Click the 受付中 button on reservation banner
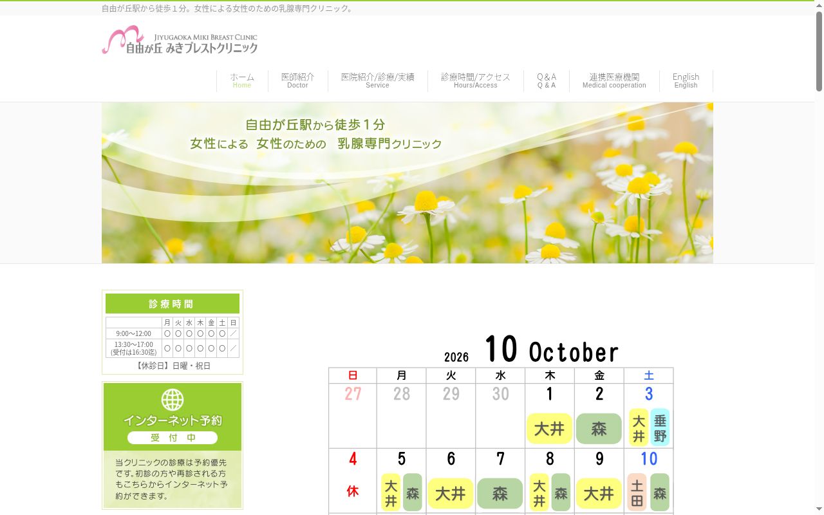Image resolution: width=824 pixels, height=515 pixels. [173, 438]
